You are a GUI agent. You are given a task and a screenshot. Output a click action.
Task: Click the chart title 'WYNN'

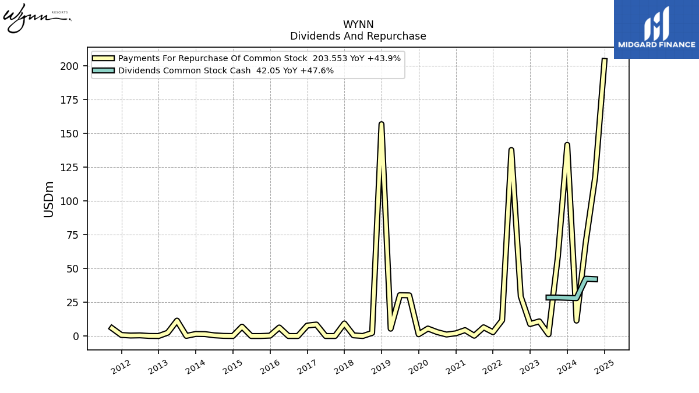pos(358,24)
